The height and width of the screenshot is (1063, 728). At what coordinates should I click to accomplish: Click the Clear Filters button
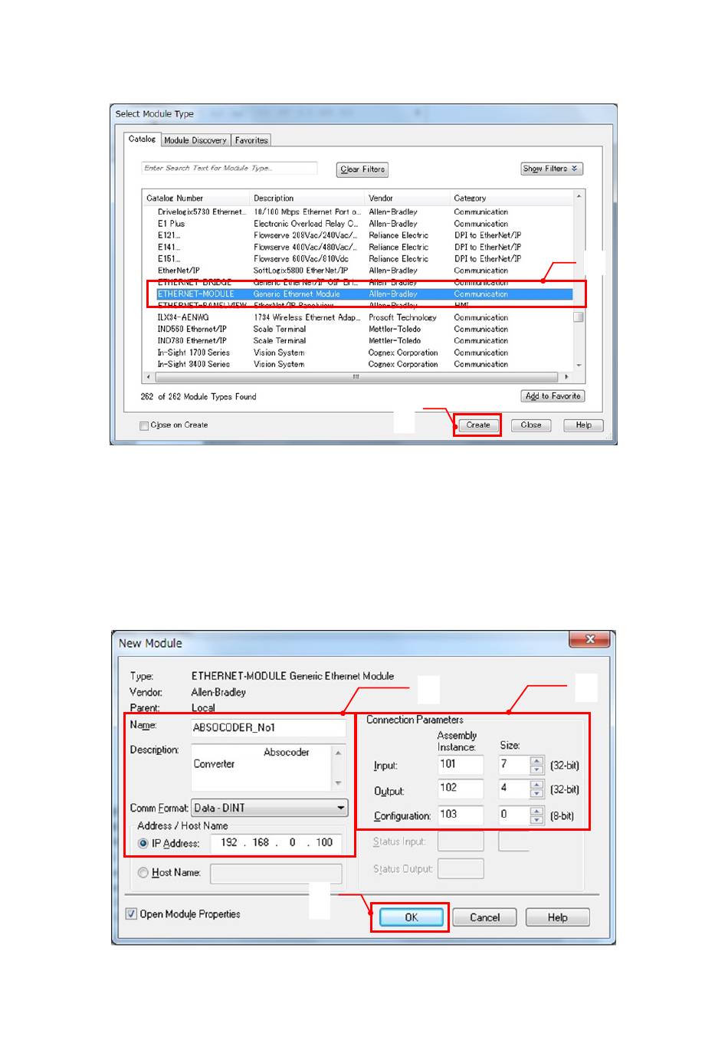362,169
